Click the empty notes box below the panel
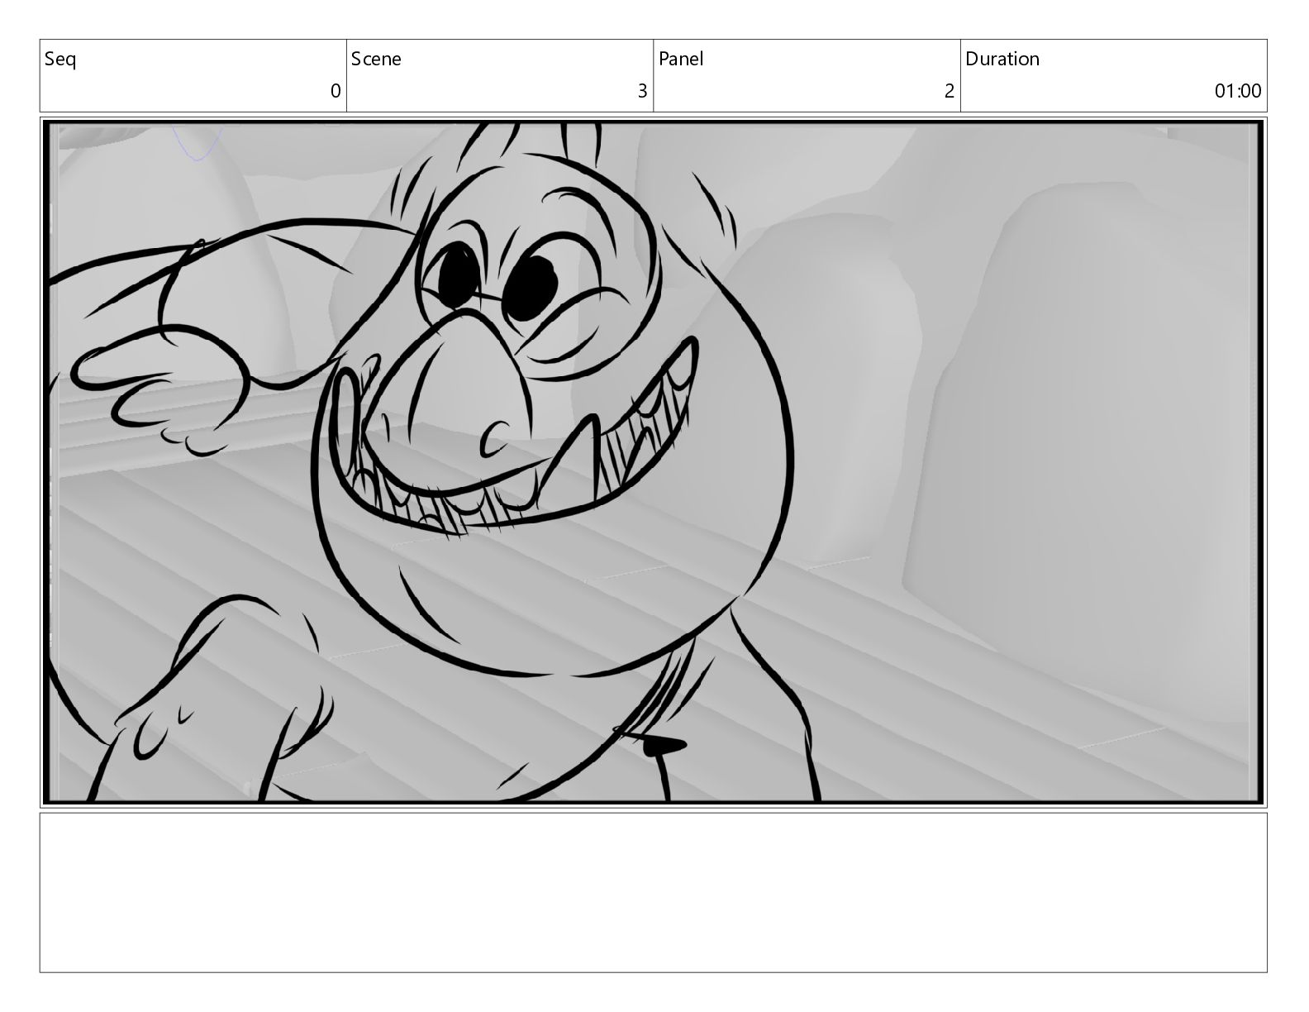 [653, 892]
